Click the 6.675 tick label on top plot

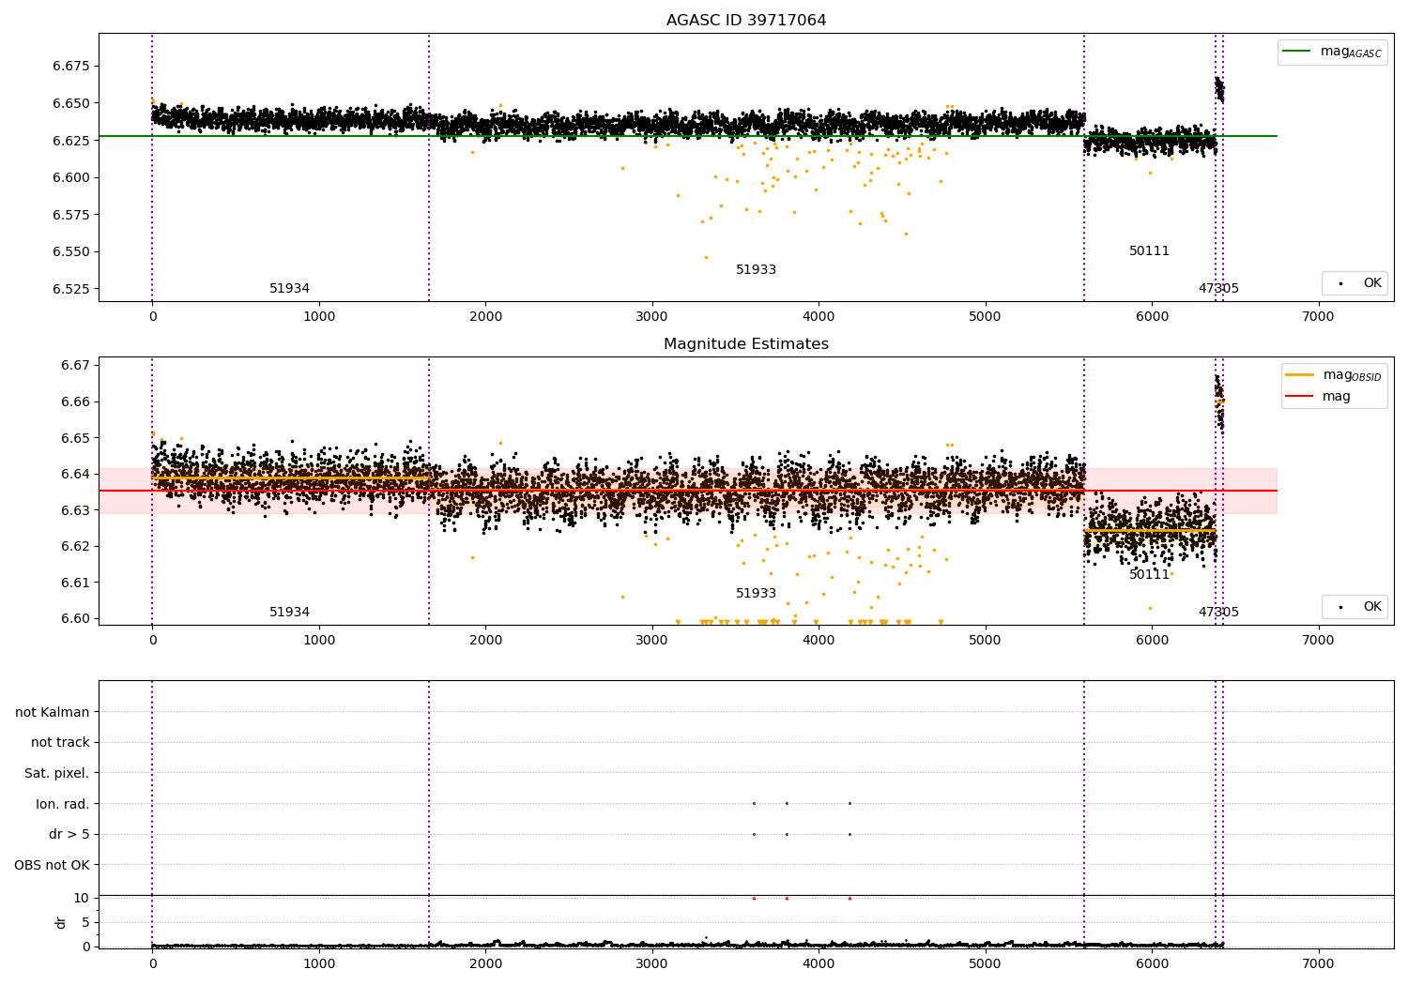point(71,67)
